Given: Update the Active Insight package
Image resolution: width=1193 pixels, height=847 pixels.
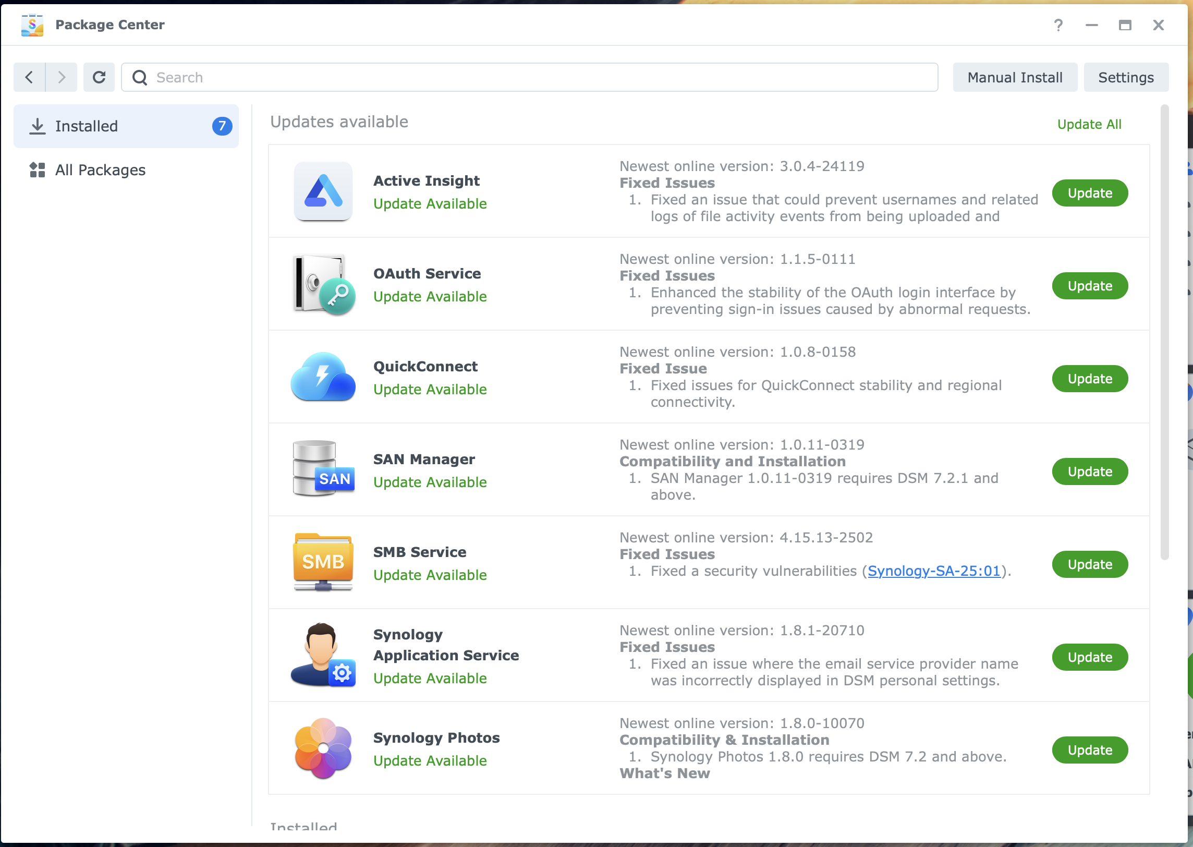Looking at the screenshot, I should [1089, 193].
